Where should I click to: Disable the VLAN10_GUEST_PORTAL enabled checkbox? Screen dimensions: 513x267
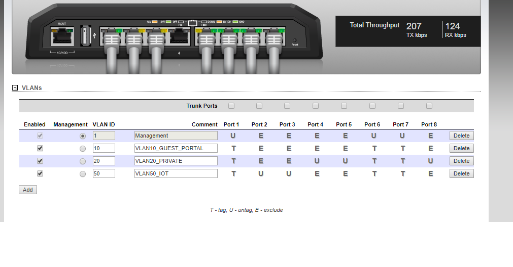[40, 149]
